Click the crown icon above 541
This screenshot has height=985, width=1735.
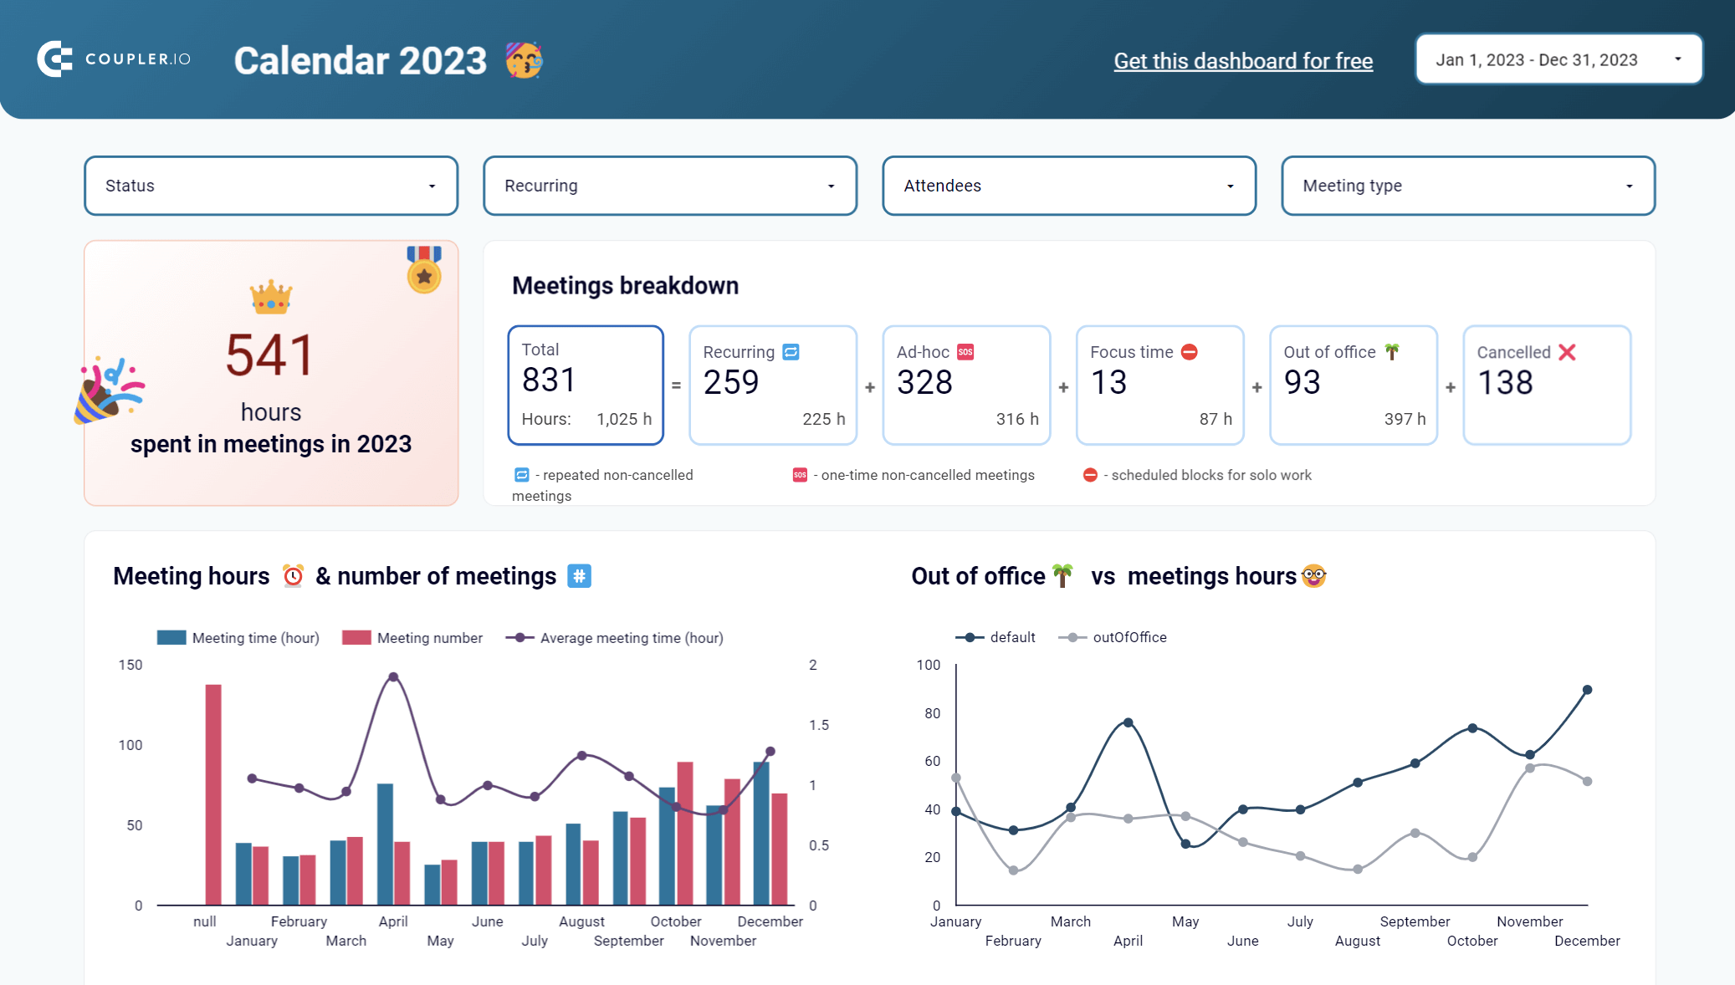[x=270, y=298]
